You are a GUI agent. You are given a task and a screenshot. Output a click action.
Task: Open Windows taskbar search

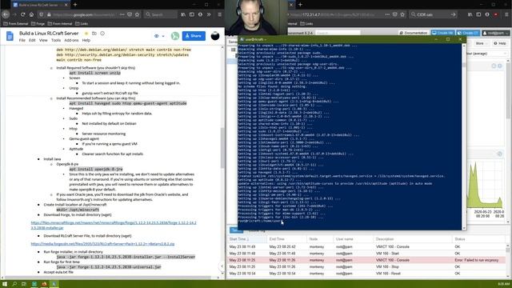(14, 284)
